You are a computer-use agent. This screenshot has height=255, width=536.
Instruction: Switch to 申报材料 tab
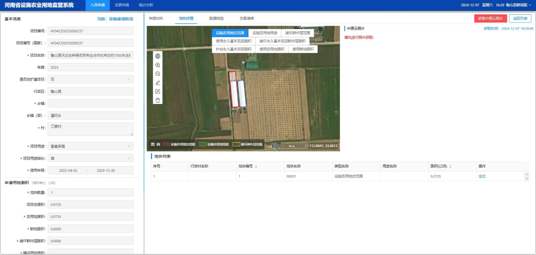coord(156,18)
